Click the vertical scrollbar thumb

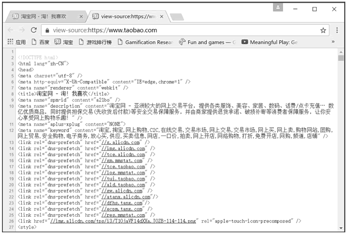click(341, 58)
